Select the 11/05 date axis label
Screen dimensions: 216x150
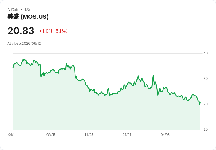pyautogui.click(x=89, y=135)
